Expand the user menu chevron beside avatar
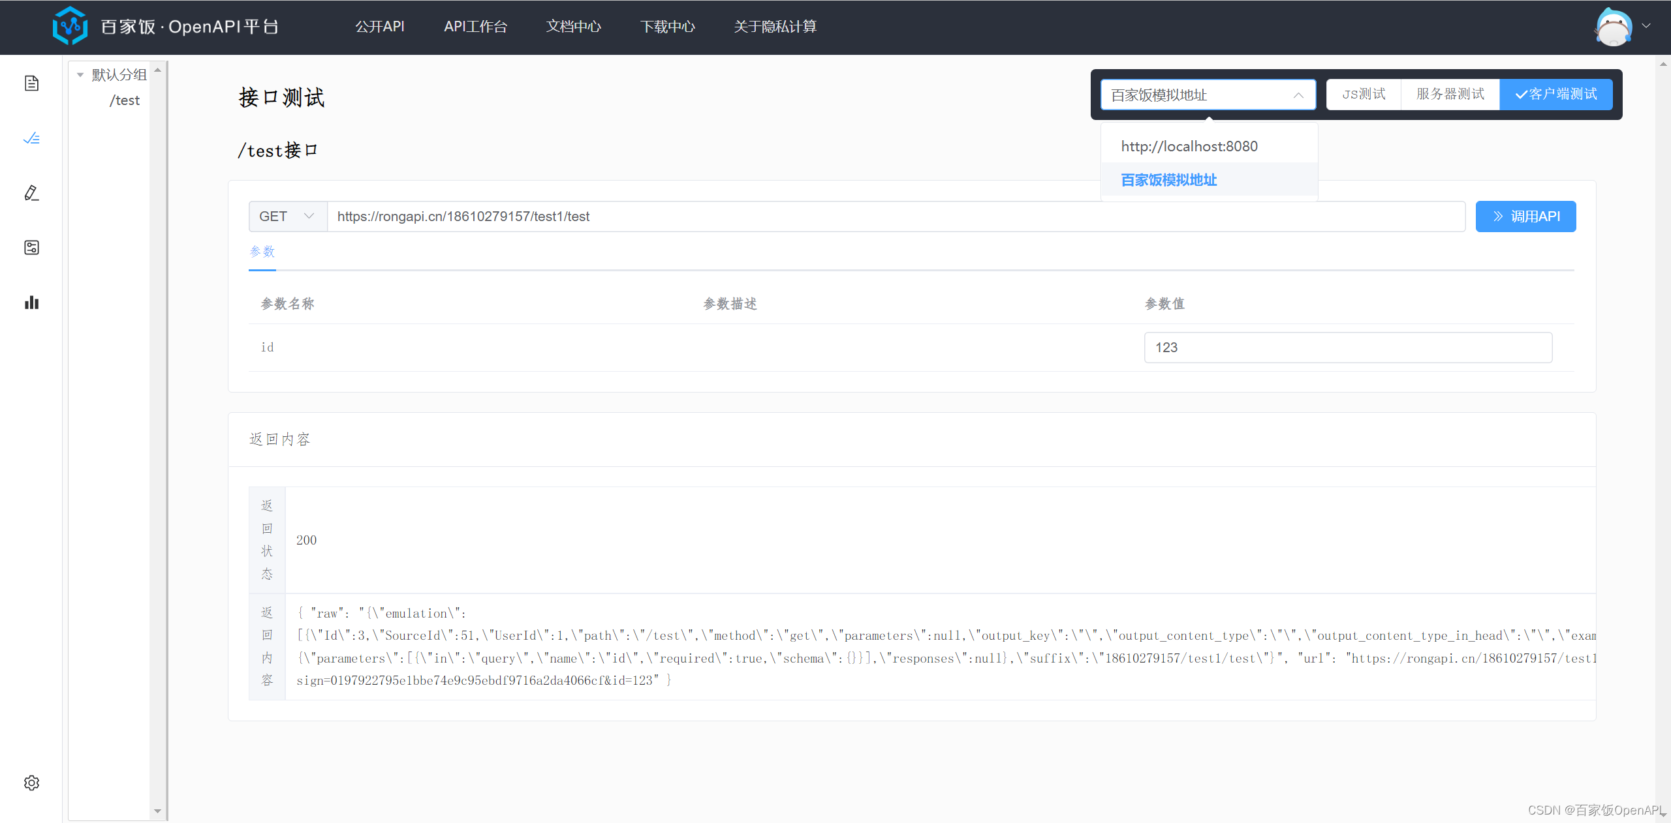The height and width of the screenshot is (823, 1671). pos(1646,26)
